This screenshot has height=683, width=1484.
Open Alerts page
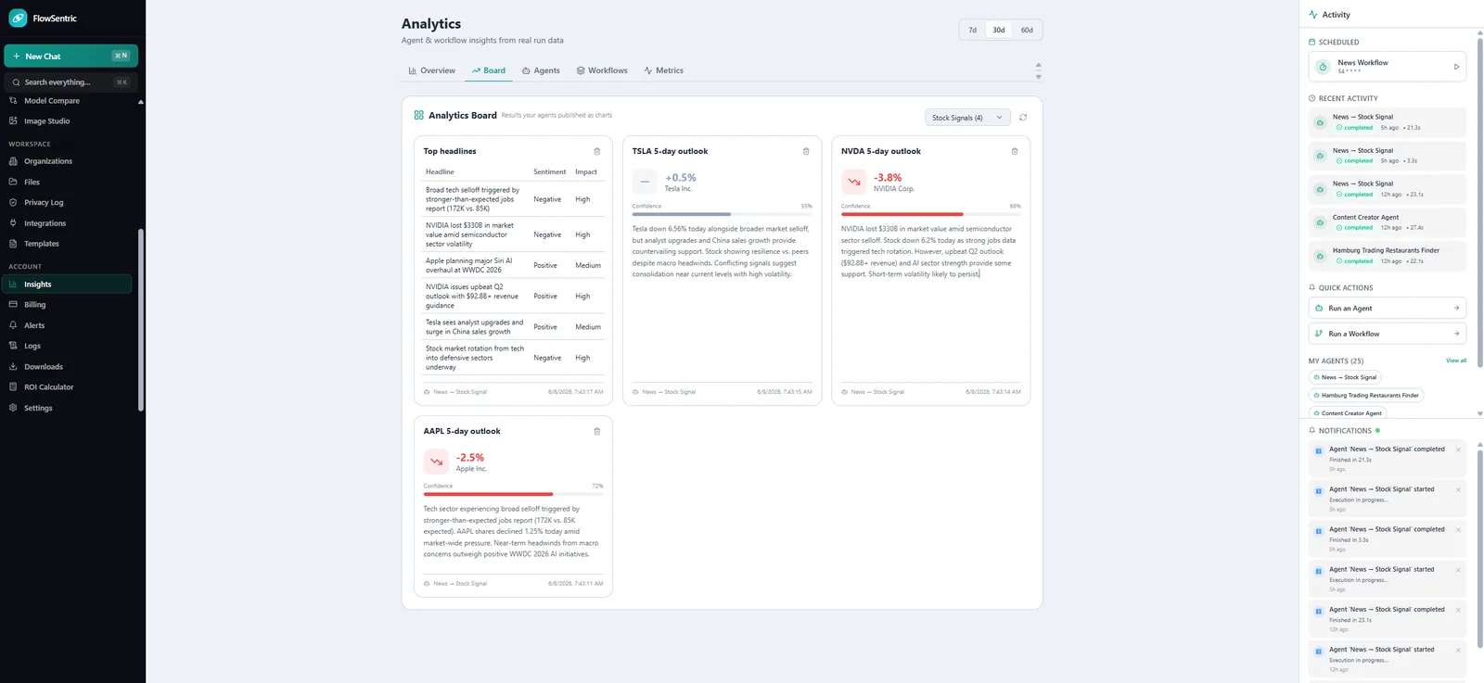34,325
